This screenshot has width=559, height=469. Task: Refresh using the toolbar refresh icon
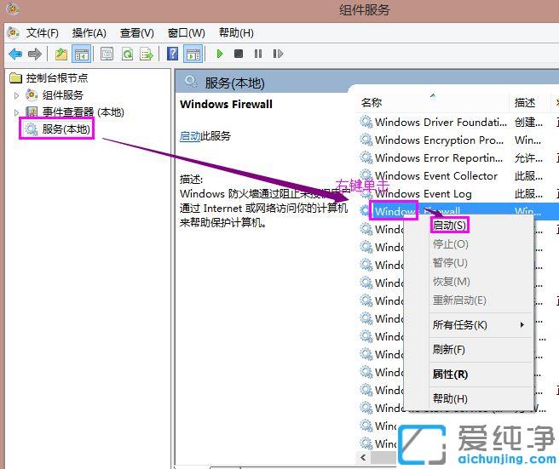(127, 54)
